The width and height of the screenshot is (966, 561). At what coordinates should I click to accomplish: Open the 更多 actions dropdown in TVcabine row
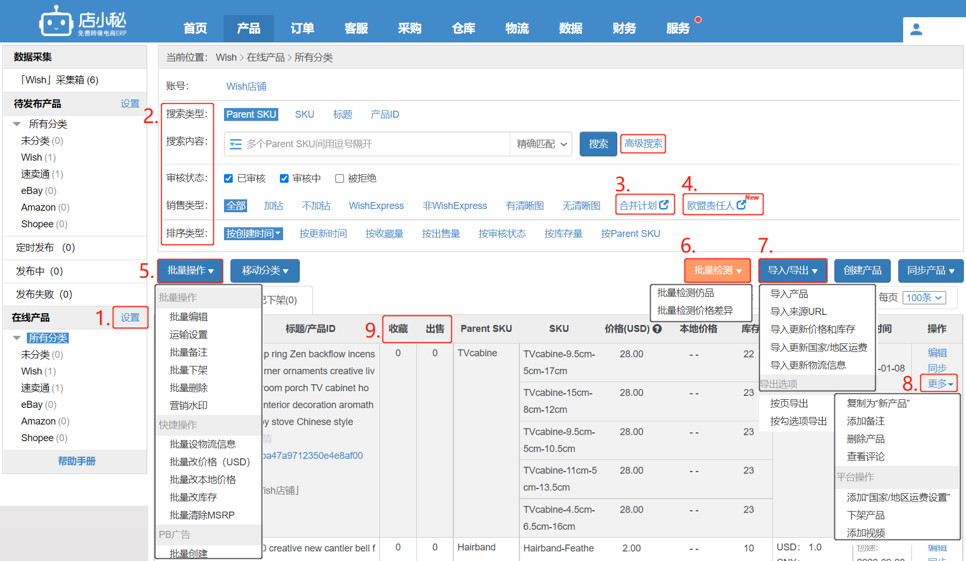tap(940, 384)
